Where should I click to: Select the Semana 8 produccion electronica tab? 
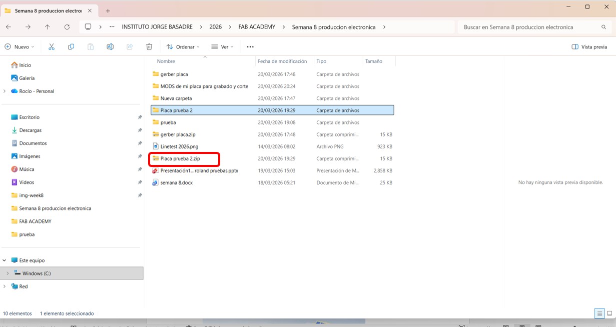click(x=48, y=10)
